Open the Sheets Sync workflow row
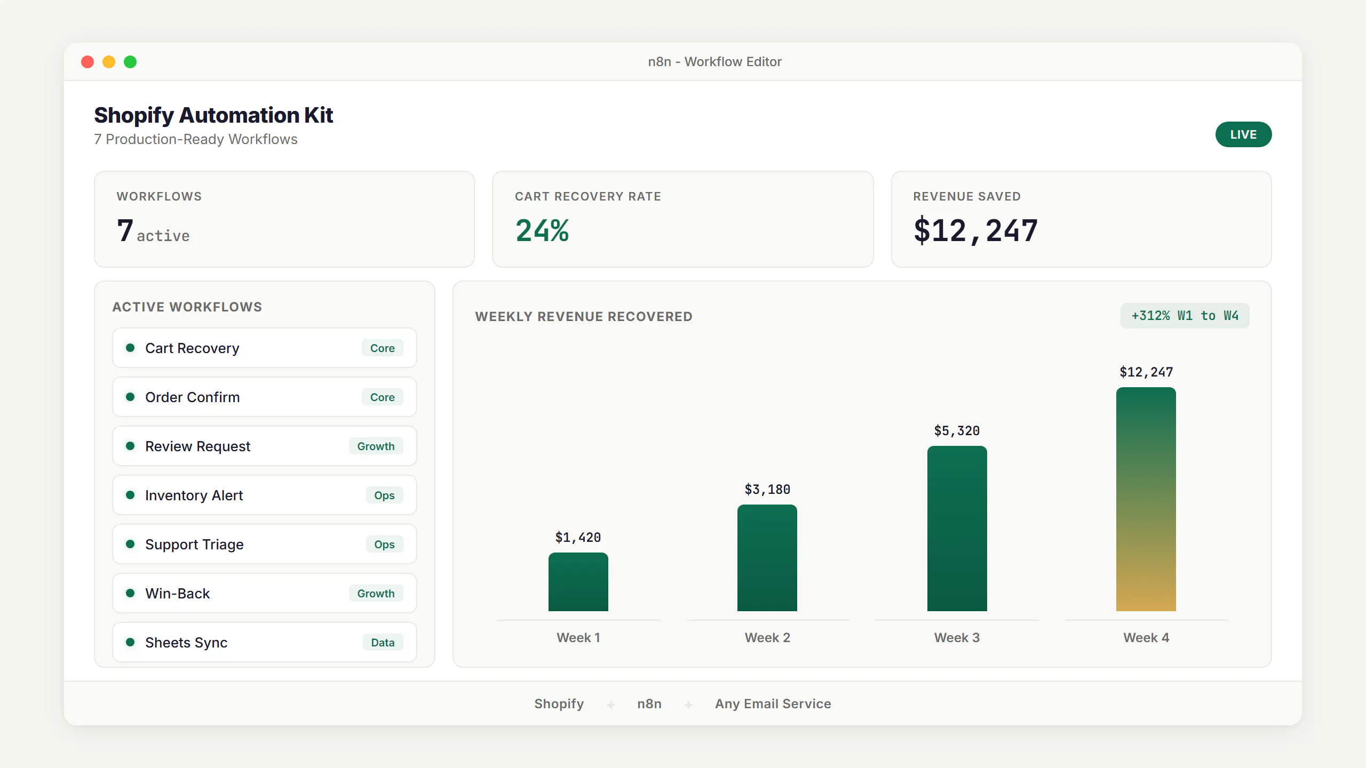This screenshot has height=768, width=1366. point(265,642)
